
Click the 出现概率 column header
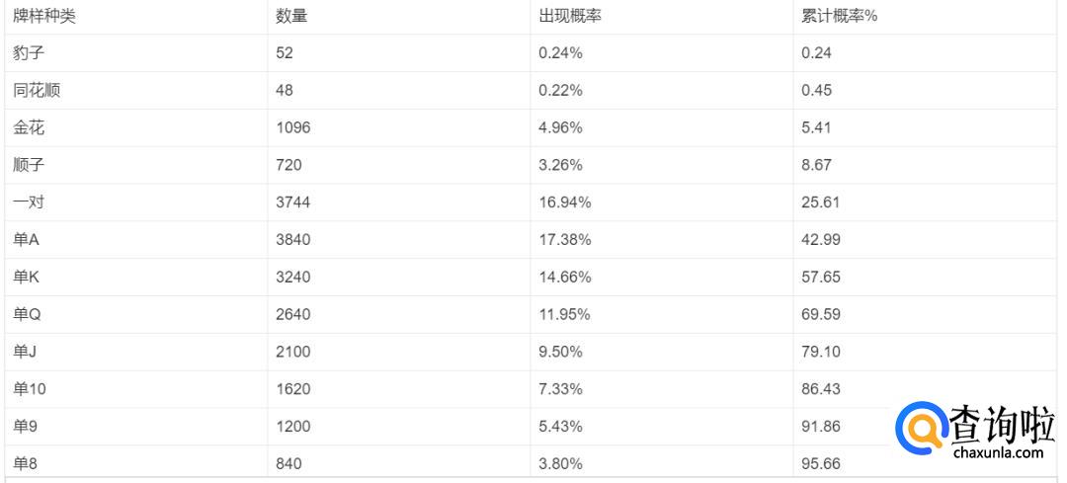570,17
